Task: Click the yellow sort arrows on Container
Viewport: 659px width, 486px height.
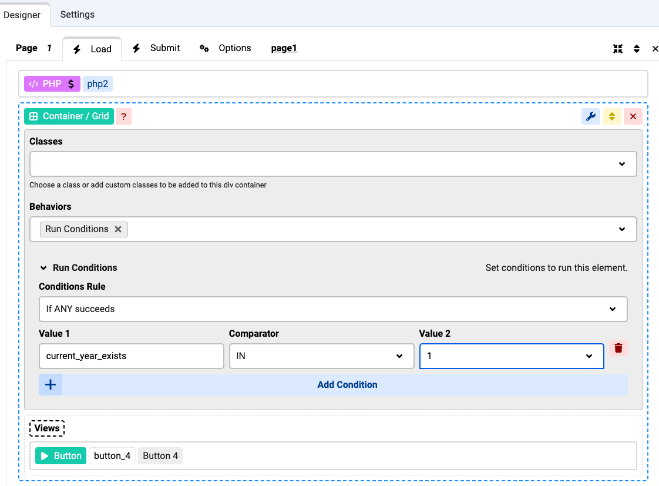Action: pyautogui.click(x=611, y=116)
